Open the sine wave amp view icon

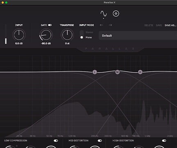[103, 14]
